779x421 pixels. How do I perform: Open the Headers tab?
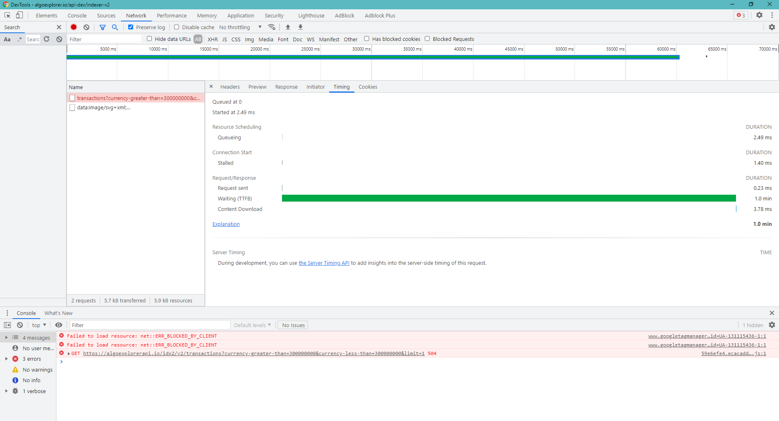click(230, 87)
